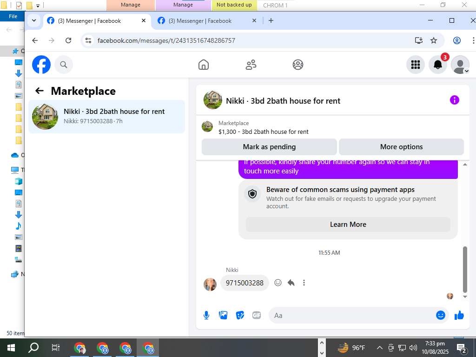The width and height of the screenshot is (476, 357).
Task: Open conversation info purple icon
Action: 454,100
